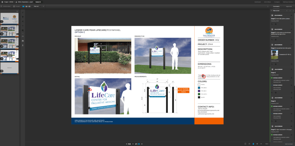The image size is (295, 146).
Task: Rotate the document view
Action: (x=249, y=144)
